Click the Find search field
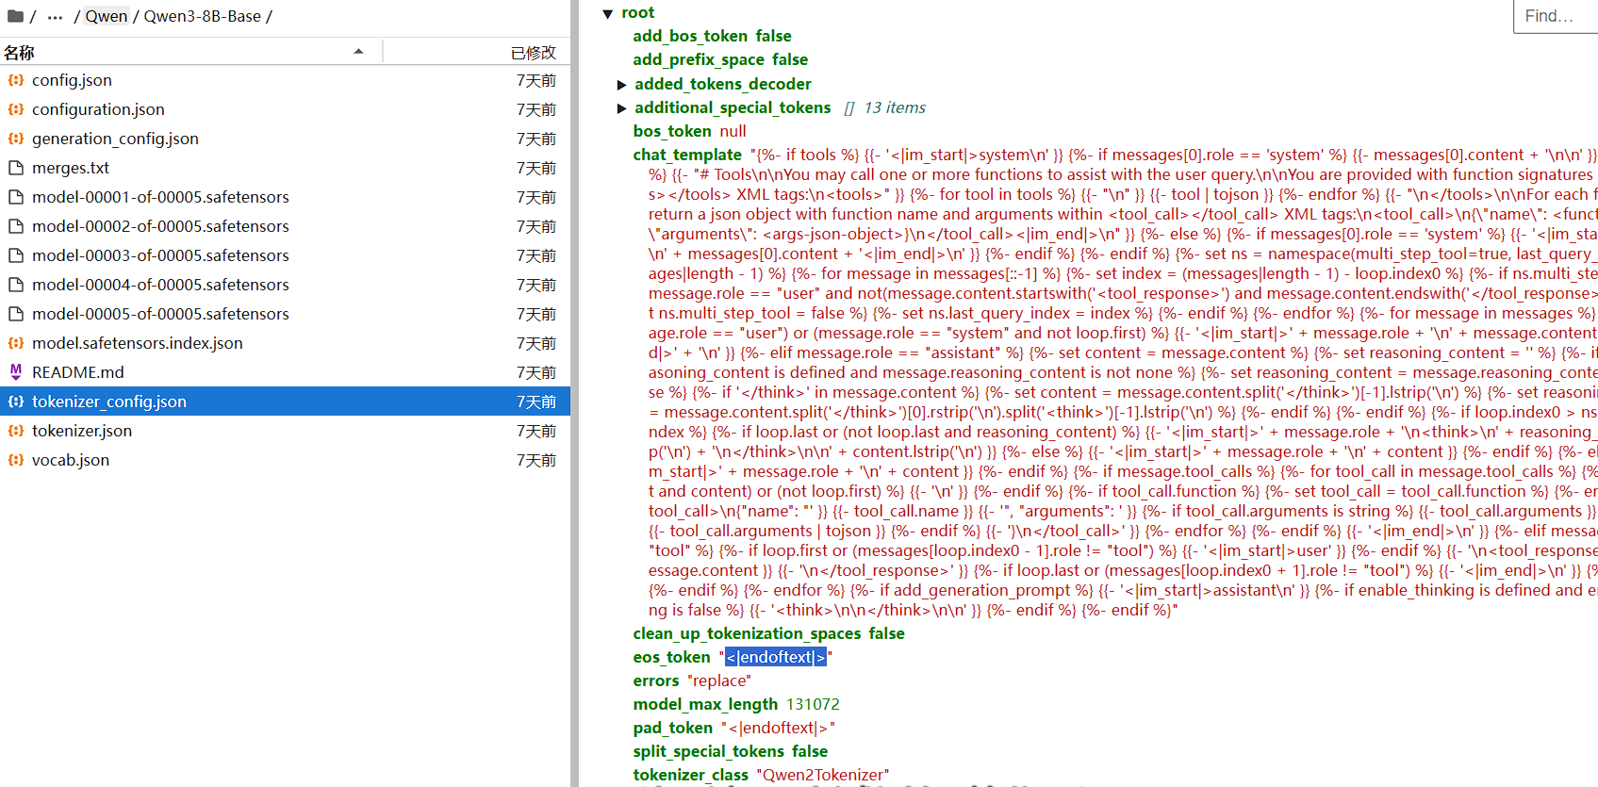 1556,16
